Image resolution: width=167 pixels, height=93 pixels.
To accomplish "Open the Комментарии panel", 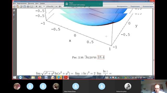I will tap(148, 6).
